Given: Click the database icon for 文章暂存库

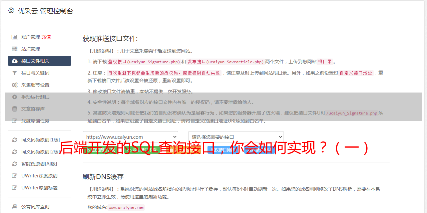Looking at the screenshot, I should coord(15,109).
